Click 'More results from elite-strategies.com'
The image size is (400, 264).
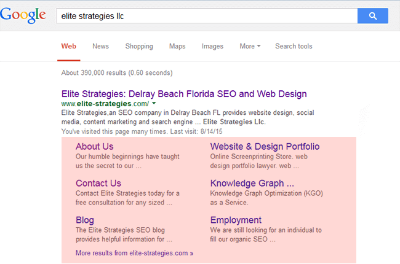(x=134, y=252)
